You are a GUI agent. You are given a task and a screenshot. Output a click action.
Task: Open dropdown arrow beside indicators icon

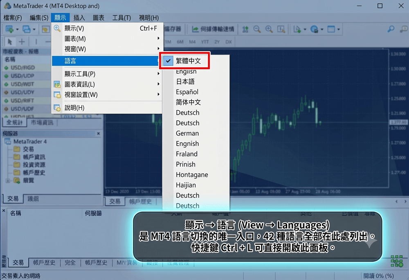click(305, 29)
